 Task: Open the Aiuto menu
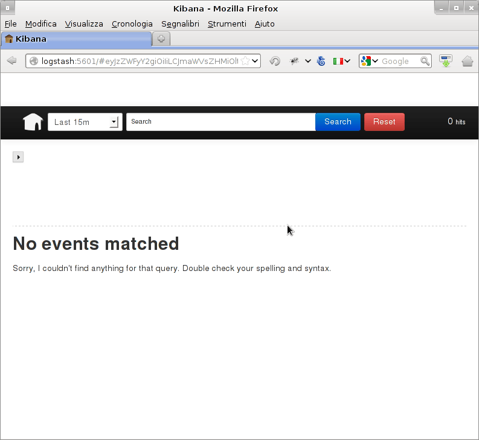tap(265, 24)
